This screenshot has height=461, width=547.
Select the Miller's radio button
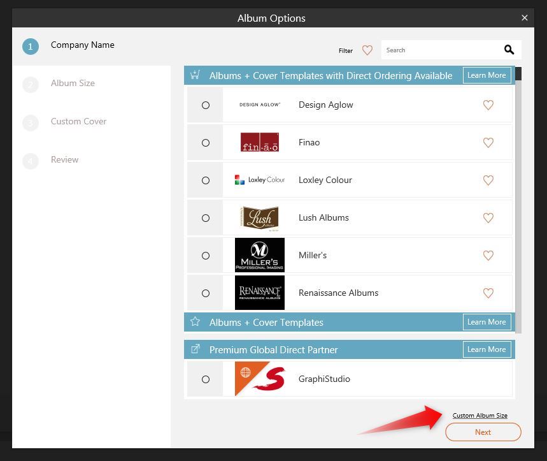point(206,256)
